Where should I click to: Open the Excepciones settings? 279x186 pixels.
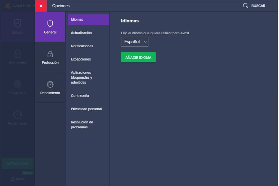(81, 59)
